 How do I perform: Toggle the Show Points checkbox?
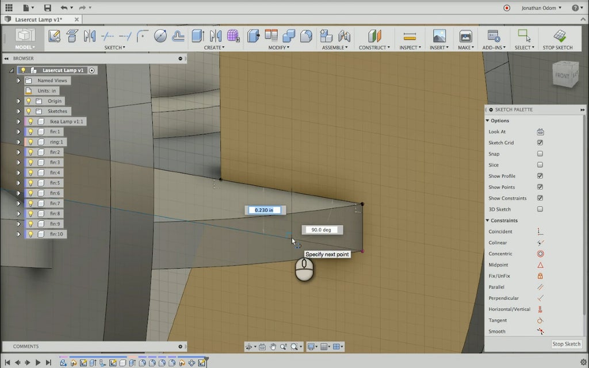[x=540, y=187]
